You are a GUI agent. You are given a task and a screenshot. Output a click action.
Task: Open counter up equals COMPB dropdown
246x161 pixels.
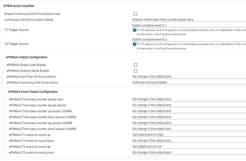click(188, 123)
